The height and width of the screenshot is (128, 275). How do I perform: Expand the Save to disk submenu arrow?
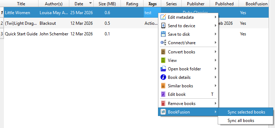(215, 34)
